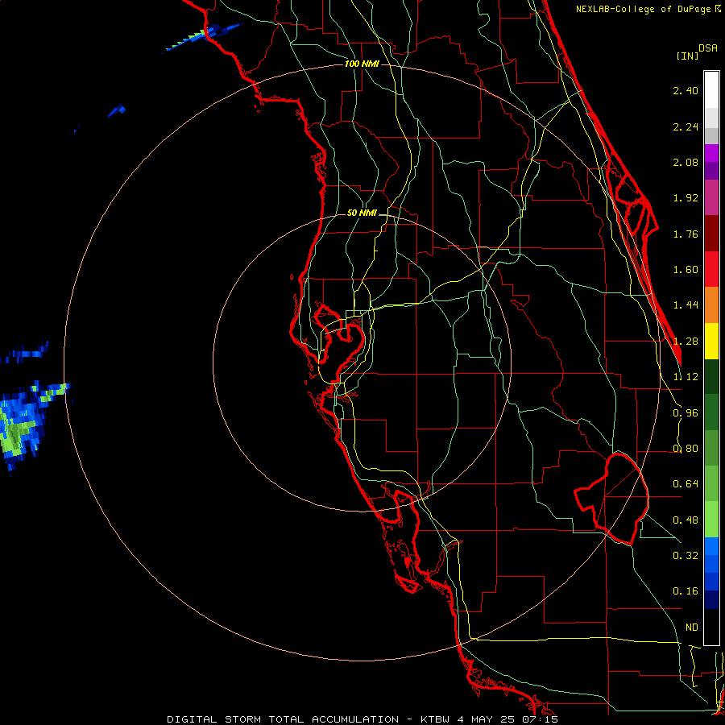Screen dimensions: 725x725
Task: Pick the yellow legend swatch beside 1.28
Action: click(x=711, y=341)
